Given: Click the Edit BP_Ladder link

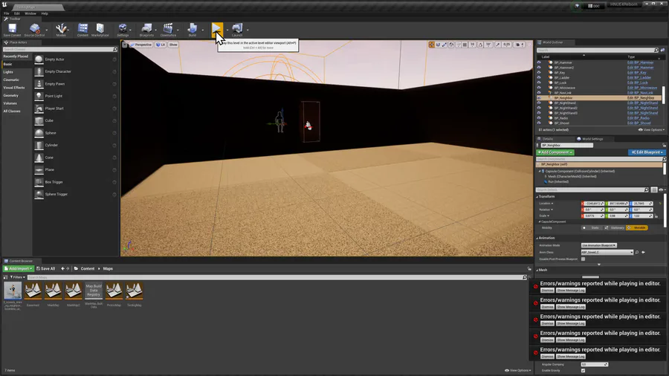Looking at the screenshot, I should pos(639,77).
